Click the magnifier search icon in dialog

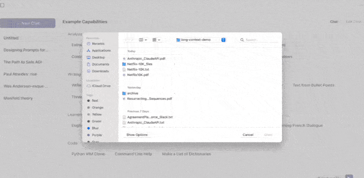point(242,40)
